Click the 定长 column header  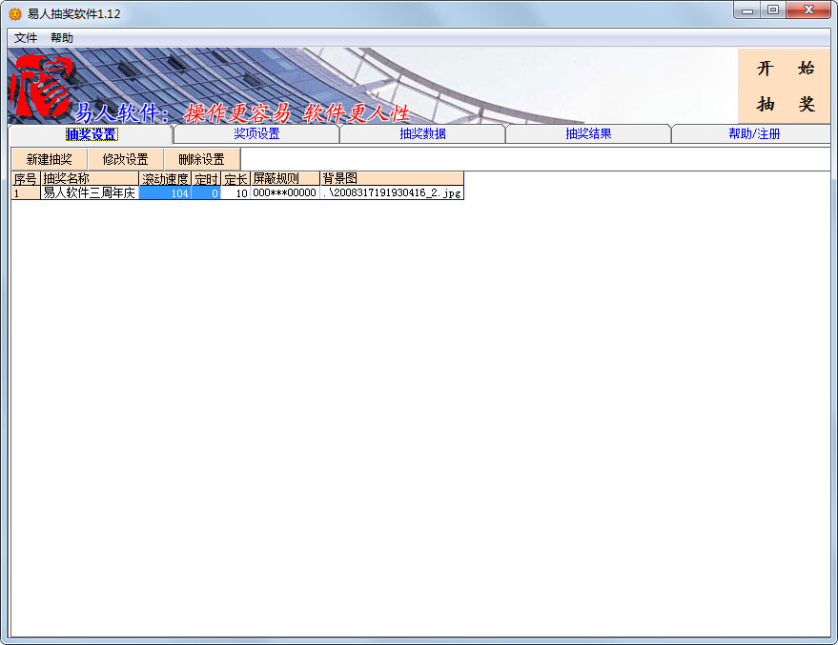click(x=235, y=178)
